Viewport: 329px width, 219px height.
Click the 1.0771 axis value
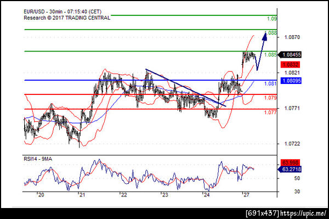292,108
